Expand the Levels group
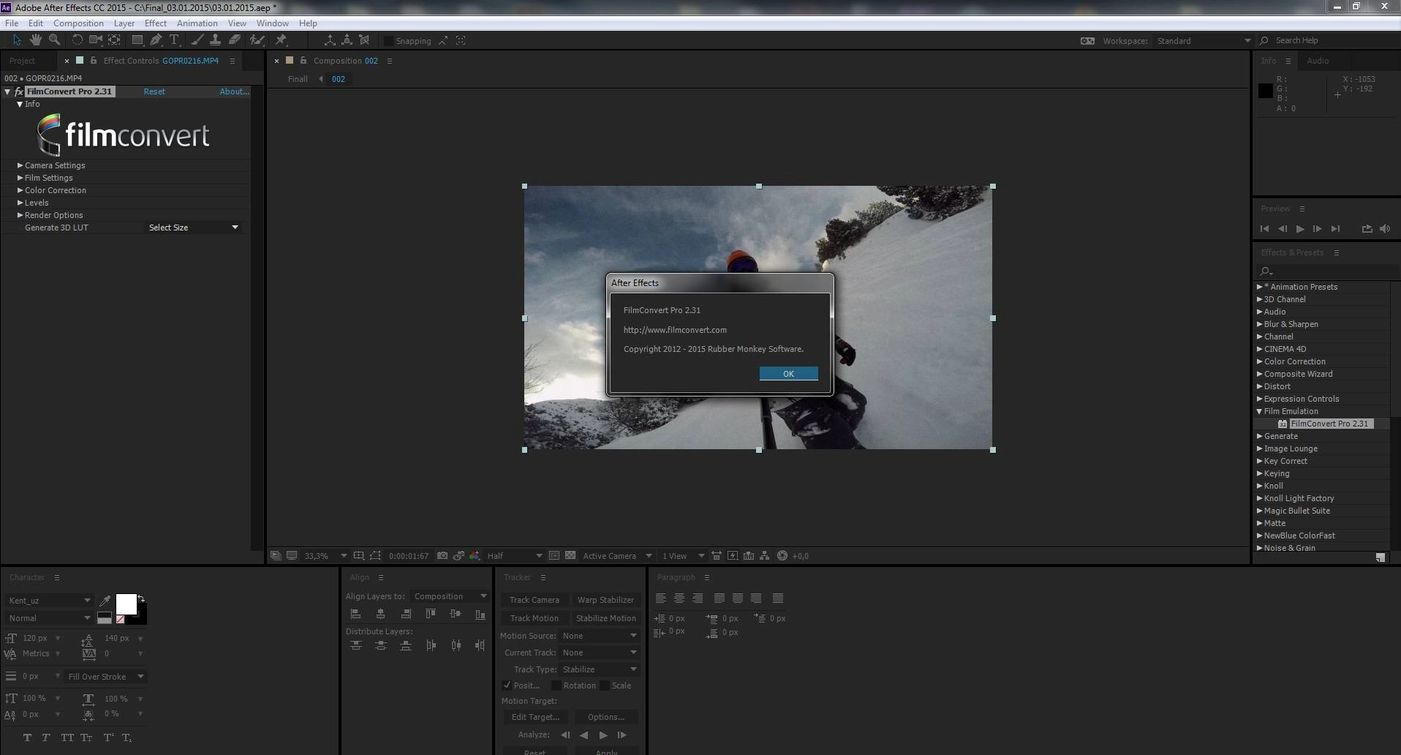Viewport: 1401px width, 755px height. coord(20,203)
